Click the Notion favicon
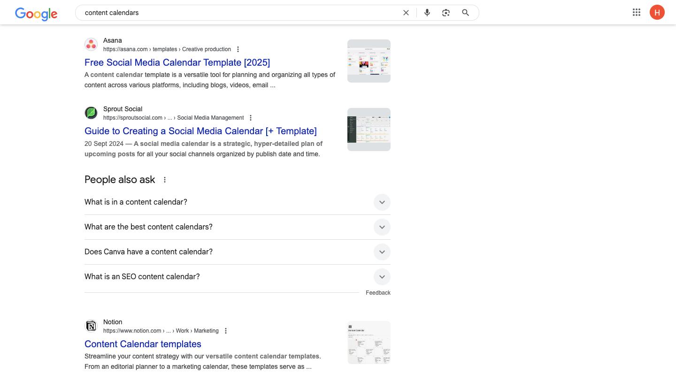The width and height of the screenshot is (676, 381). pos(91,326)
